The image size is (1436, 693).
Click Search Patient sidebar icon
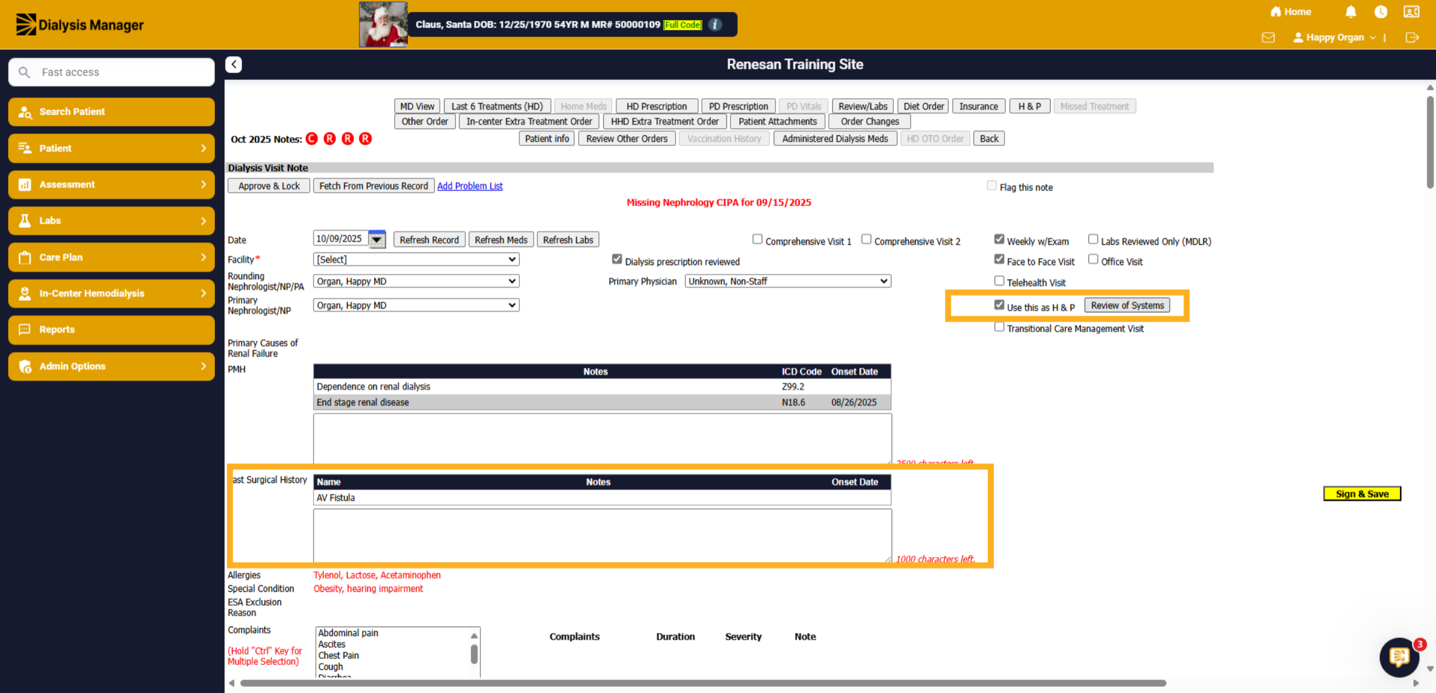pos(25,112)
